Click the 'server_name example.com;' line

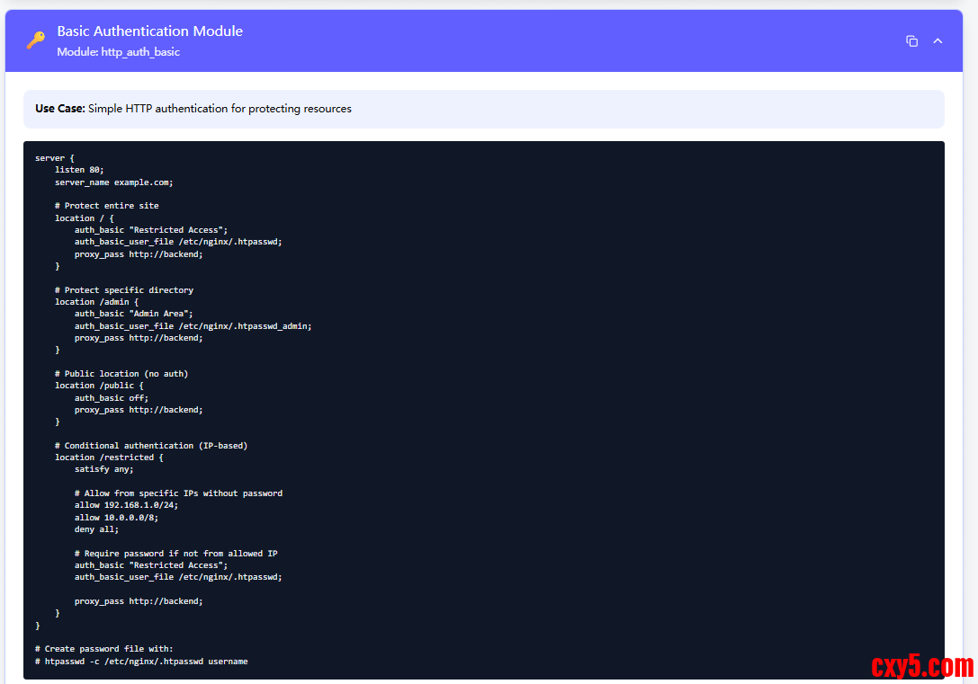point(113,182)
